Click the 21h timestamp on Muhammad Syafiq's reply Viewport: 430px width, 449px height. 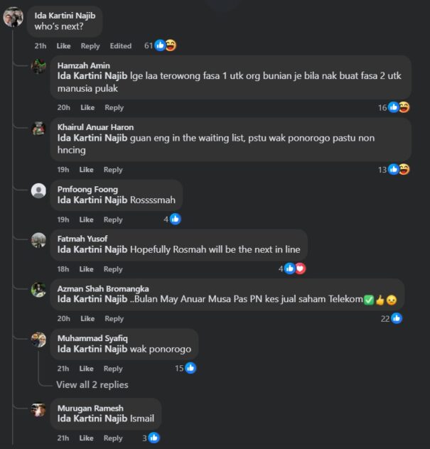click(63, 369)
